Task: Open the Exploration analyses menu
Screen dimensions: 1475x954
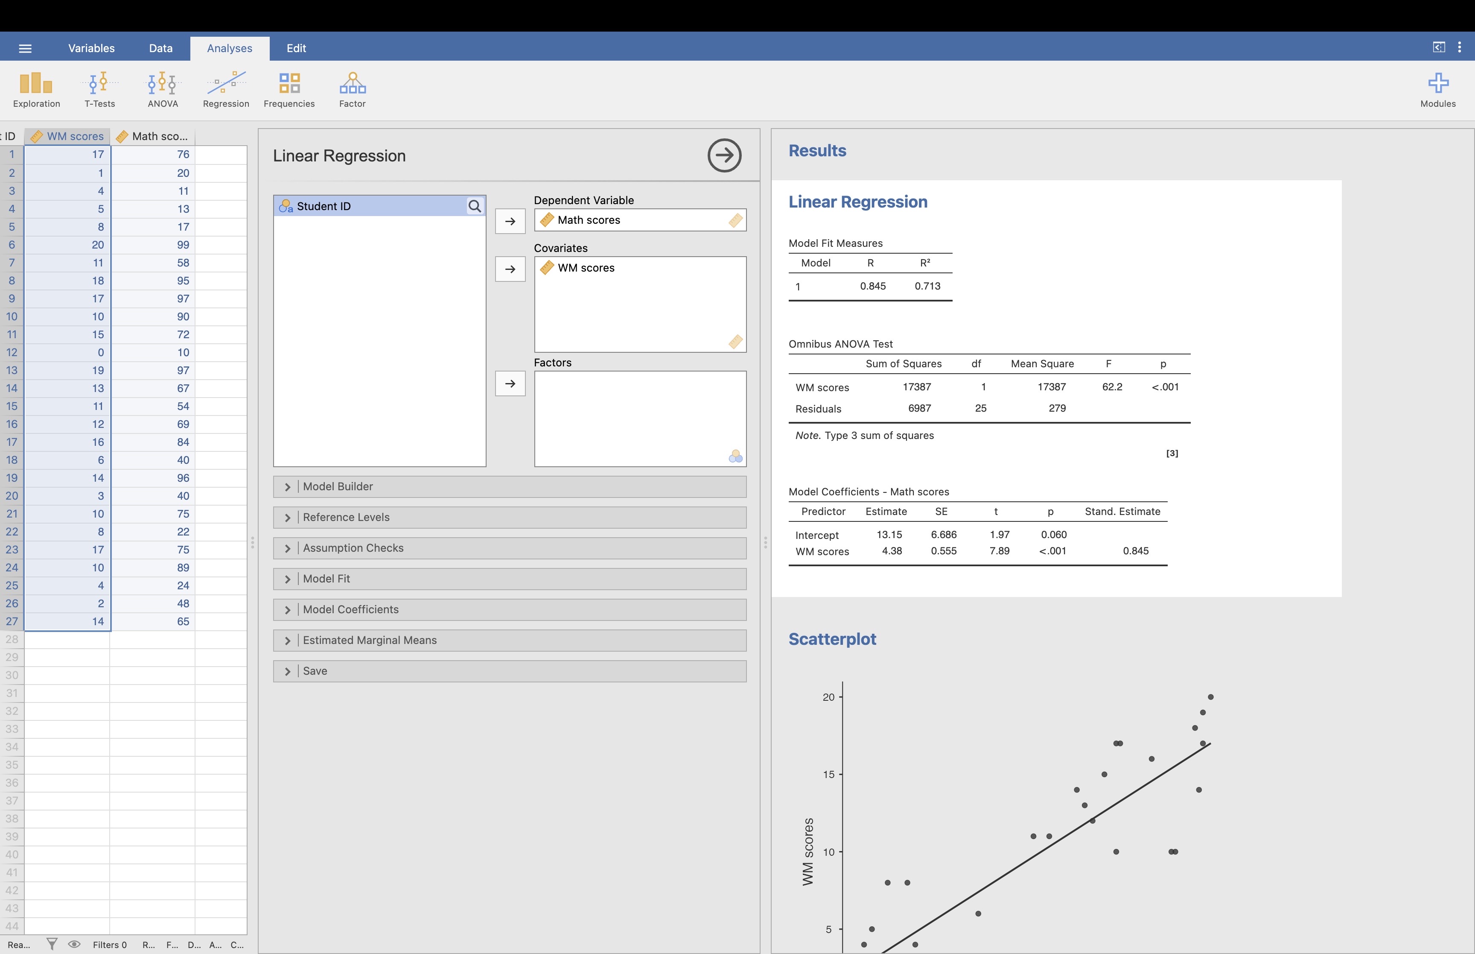Action: point(37,90)
